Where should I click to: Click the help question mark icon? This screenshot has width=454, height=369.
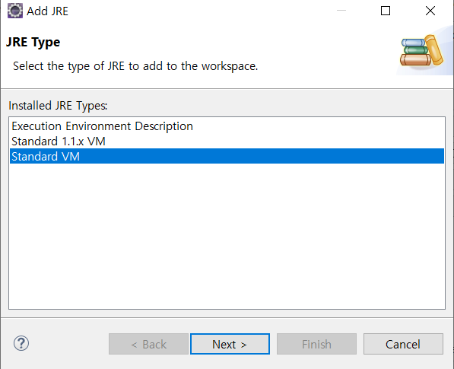[21, 343]
